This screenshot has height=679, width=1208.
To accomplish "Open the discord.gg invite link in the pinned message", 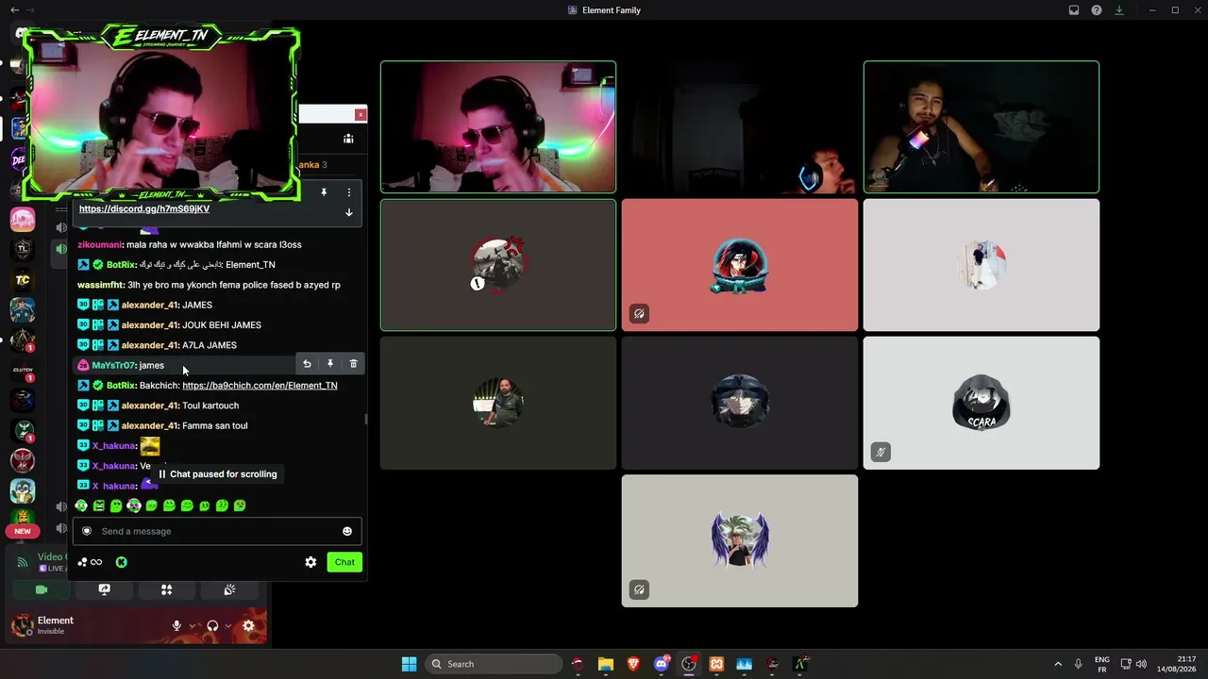I will tap(144, 208).
